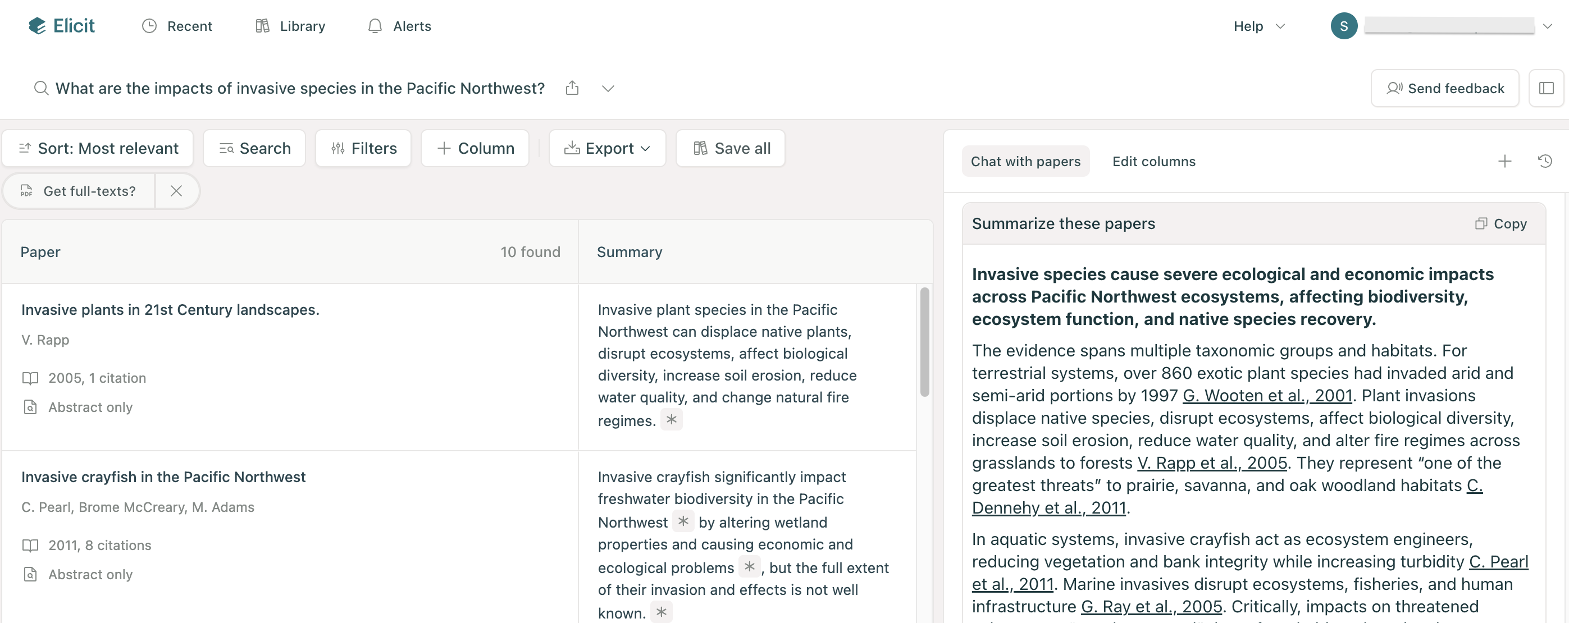This screenshot has height=623, width=1569.
Task: Click the asterisk source marker after 'regimes.'
Action: coord(671,420)
